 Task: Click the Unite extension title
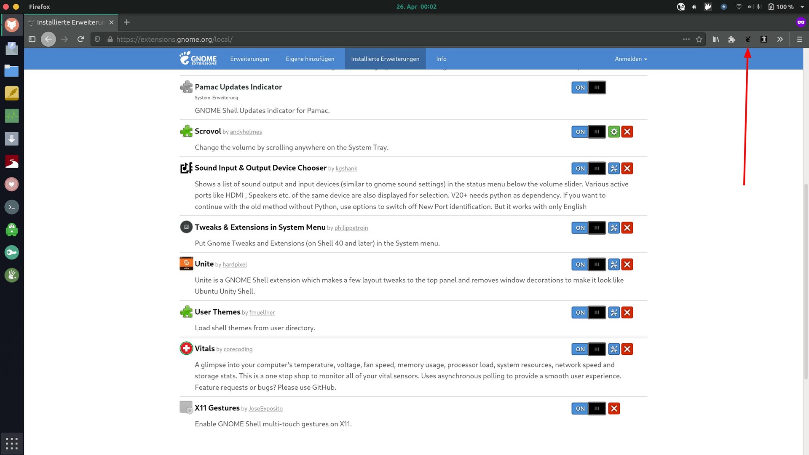204,264
